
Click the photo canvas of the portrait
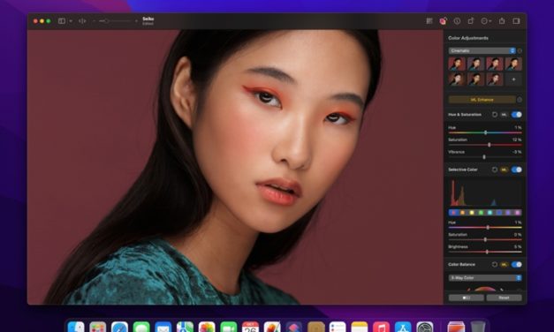pyautogui.click(x=235, y=167)
